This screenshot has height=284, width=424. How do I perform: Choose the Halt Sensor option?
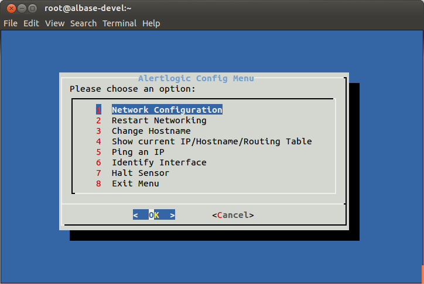click(x=141, y=173)
